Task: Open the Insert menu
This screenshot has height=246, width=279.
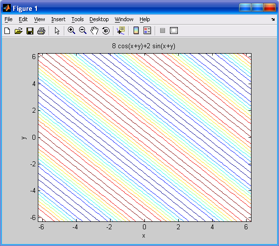Action: 58,19
